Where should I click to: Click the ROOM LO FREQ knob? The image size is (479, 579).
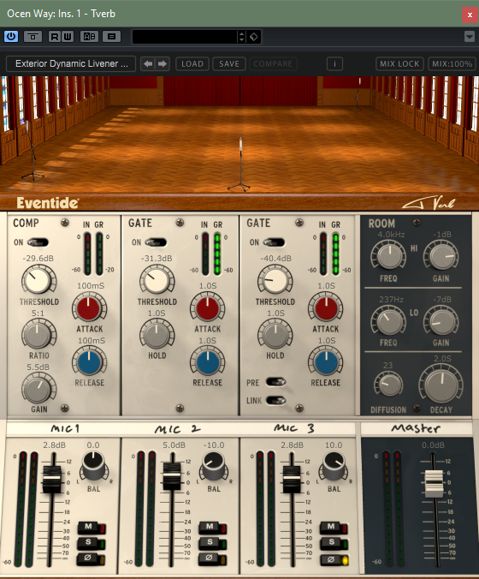click(x=388, y=321)
